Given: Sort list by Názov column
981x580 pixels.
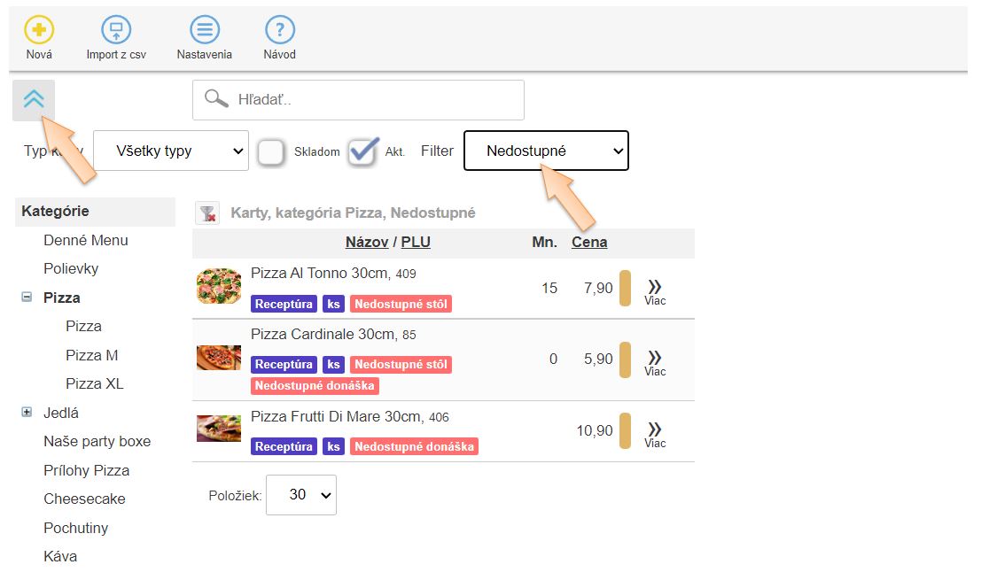Looking at the screenshot, I should (x=368, y=243).
